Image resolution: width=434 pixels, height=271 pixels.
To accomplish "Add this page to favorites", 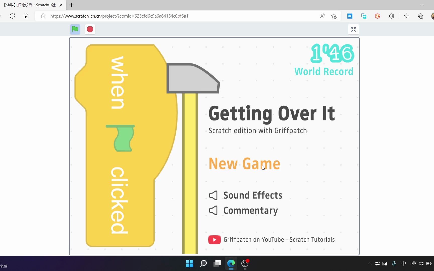I will point(334,16).
